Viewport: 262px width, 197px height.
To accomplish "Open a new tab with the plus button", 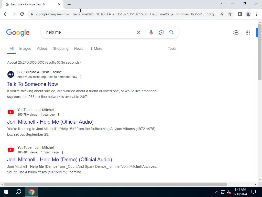I will click(x=69, y=5).
